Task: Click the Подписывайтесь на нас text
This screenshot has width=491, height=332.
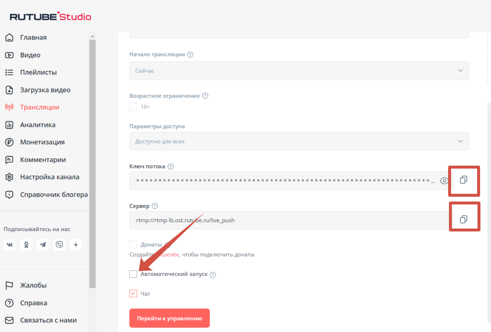Action: tap(37, 229)
